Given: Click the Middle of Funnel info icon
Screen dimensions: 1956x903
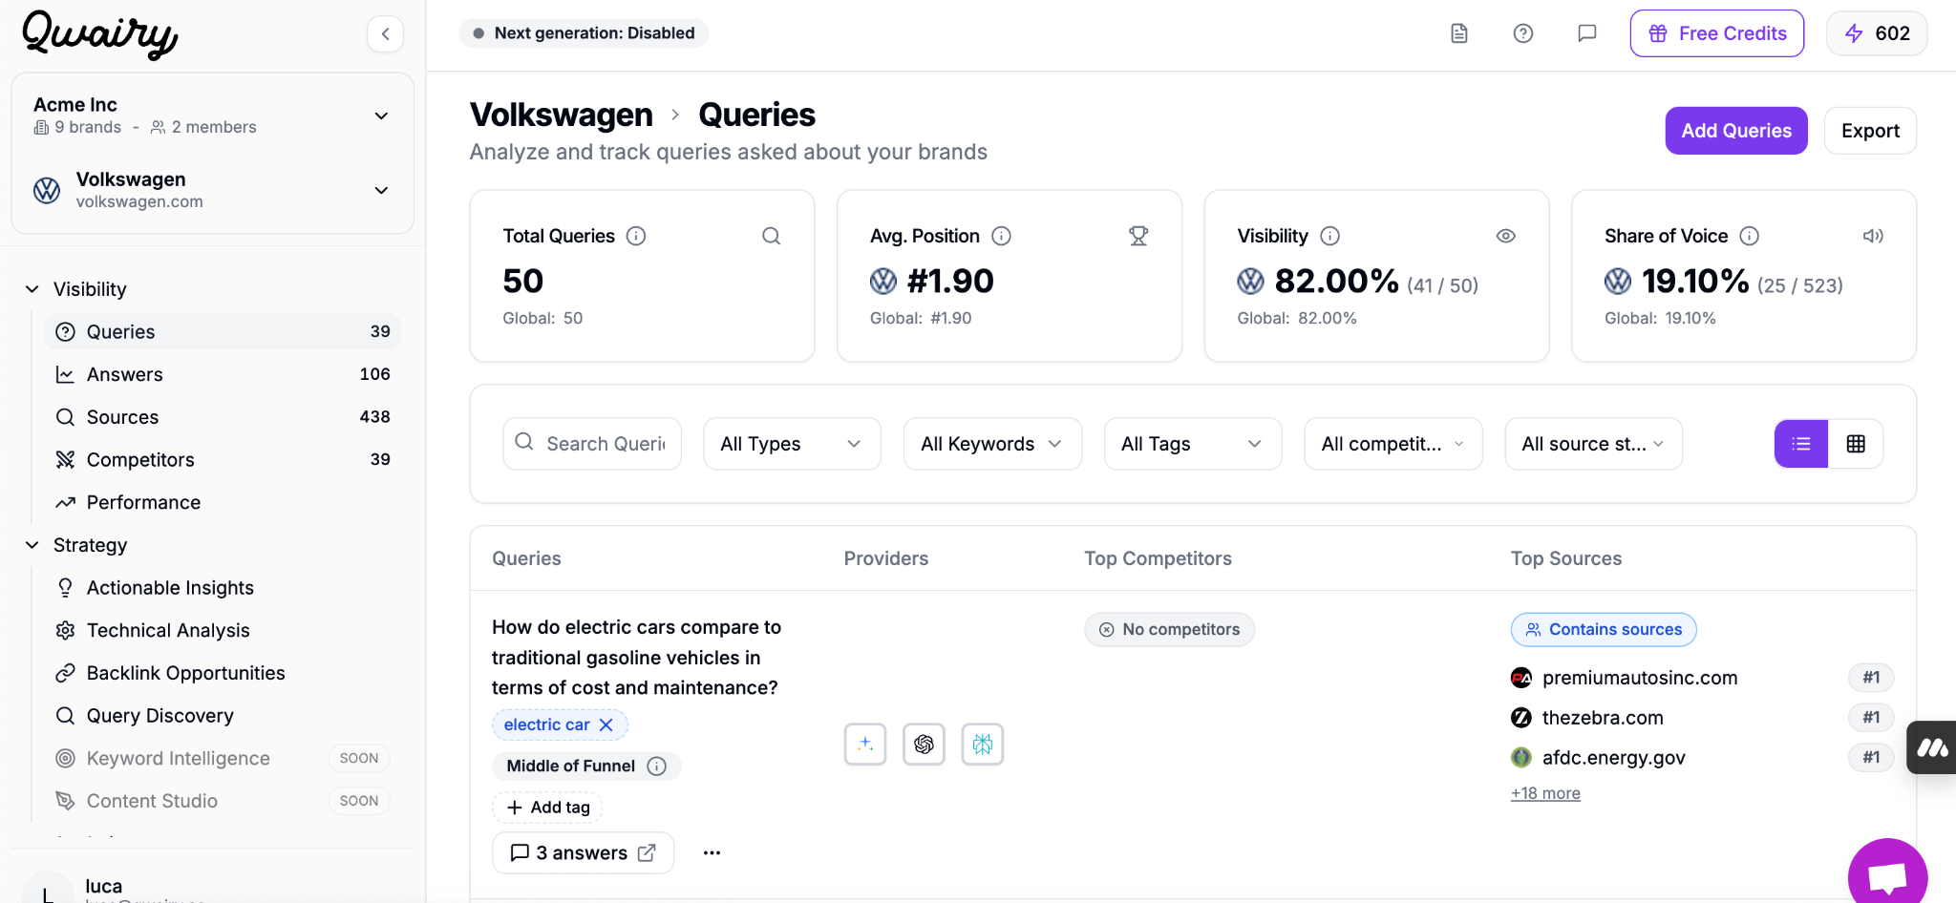Looking at the screenshot, I should (x=657, y=766).
